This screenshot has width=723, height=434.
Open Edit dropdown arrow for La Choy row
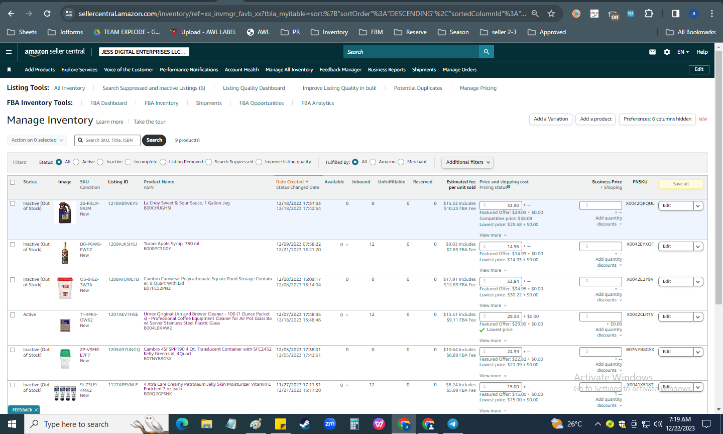tap(698, 206)
